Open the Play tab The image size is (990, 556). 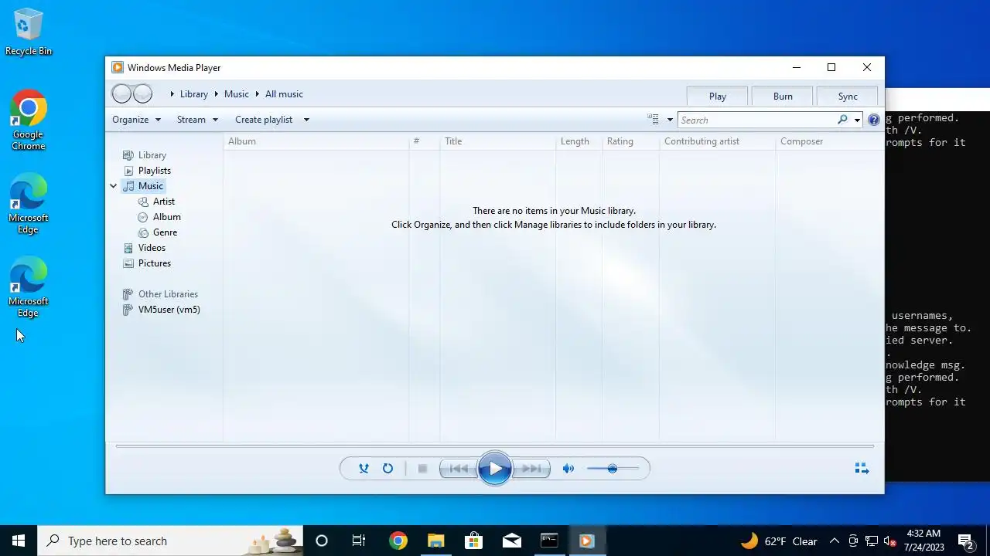coord(718,97)
